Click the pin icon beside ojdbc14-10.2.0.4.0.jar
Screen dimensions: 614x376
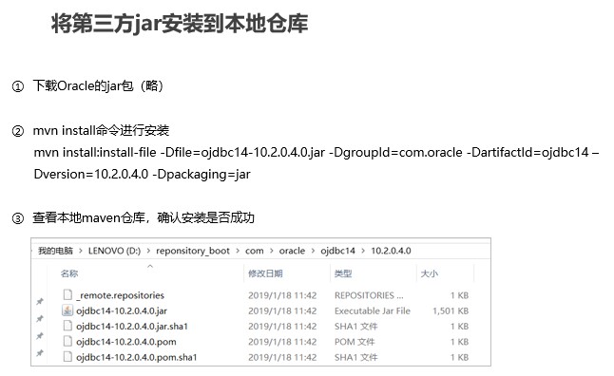tap(40, 318)
